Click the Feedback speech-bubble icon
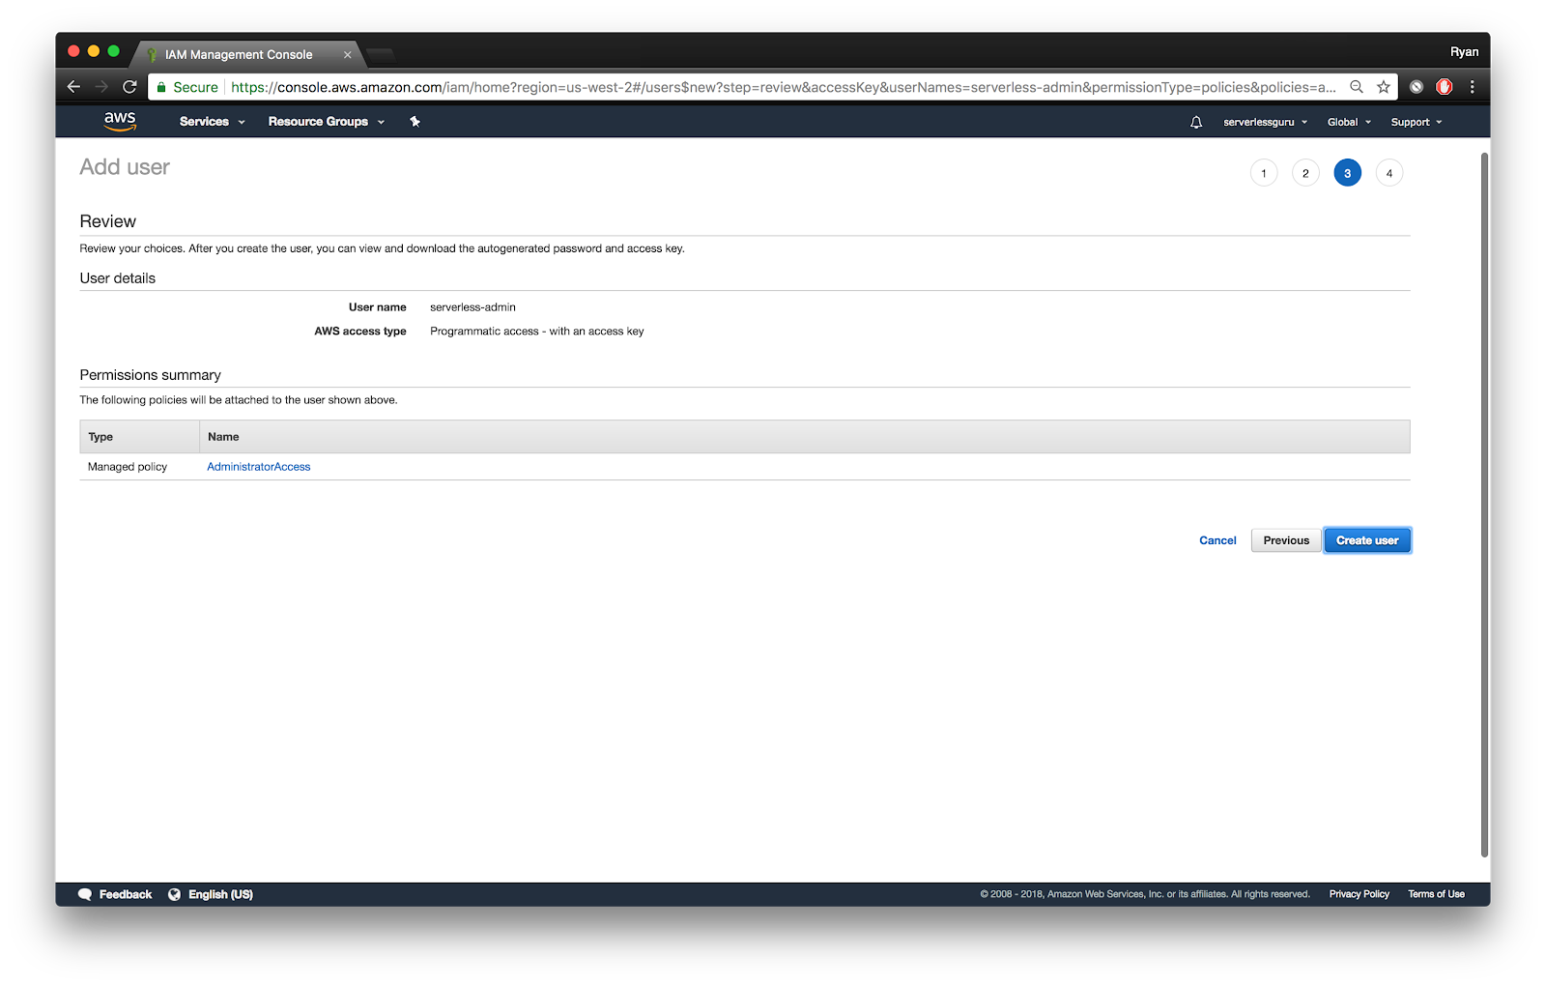The width and height of the screenshot is (1546, 986). click(86, 894)
